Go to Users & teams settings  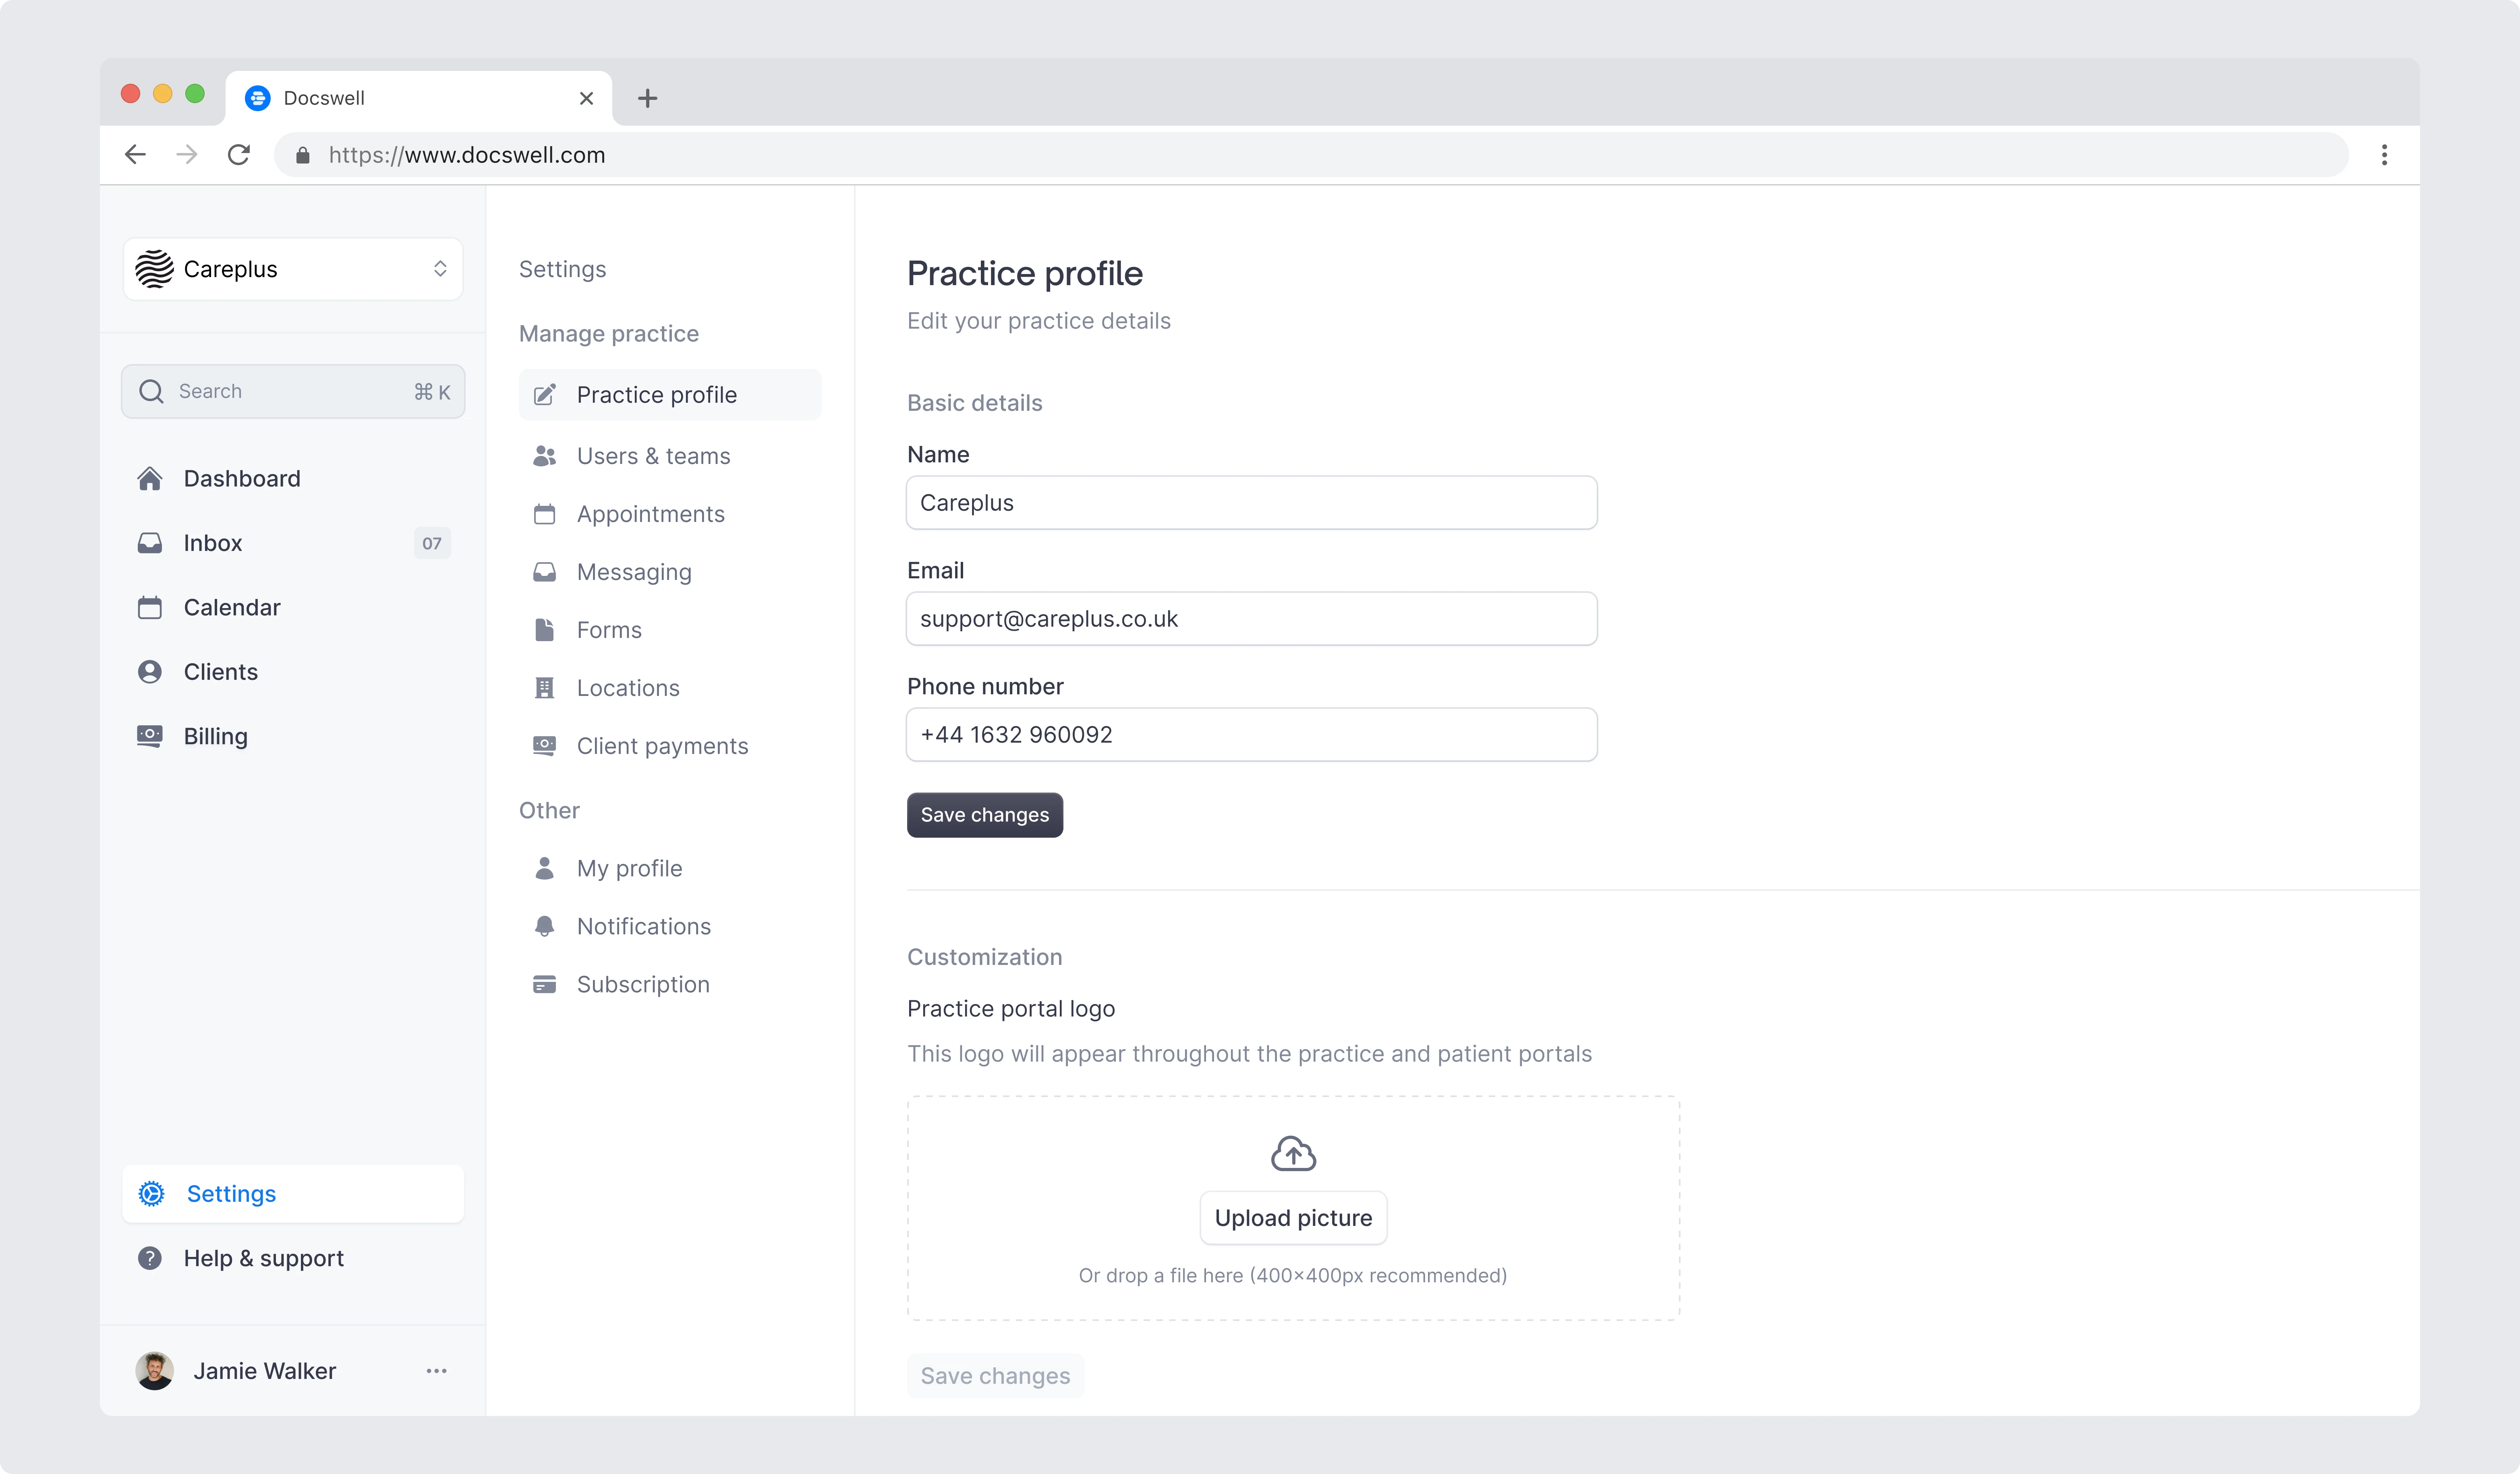[x=653, y=456]
